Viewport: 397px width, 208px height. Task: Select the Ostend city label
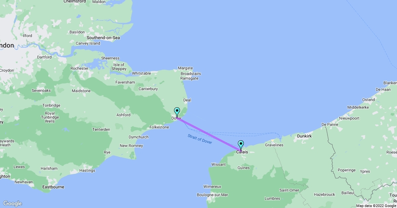point(369,100)
